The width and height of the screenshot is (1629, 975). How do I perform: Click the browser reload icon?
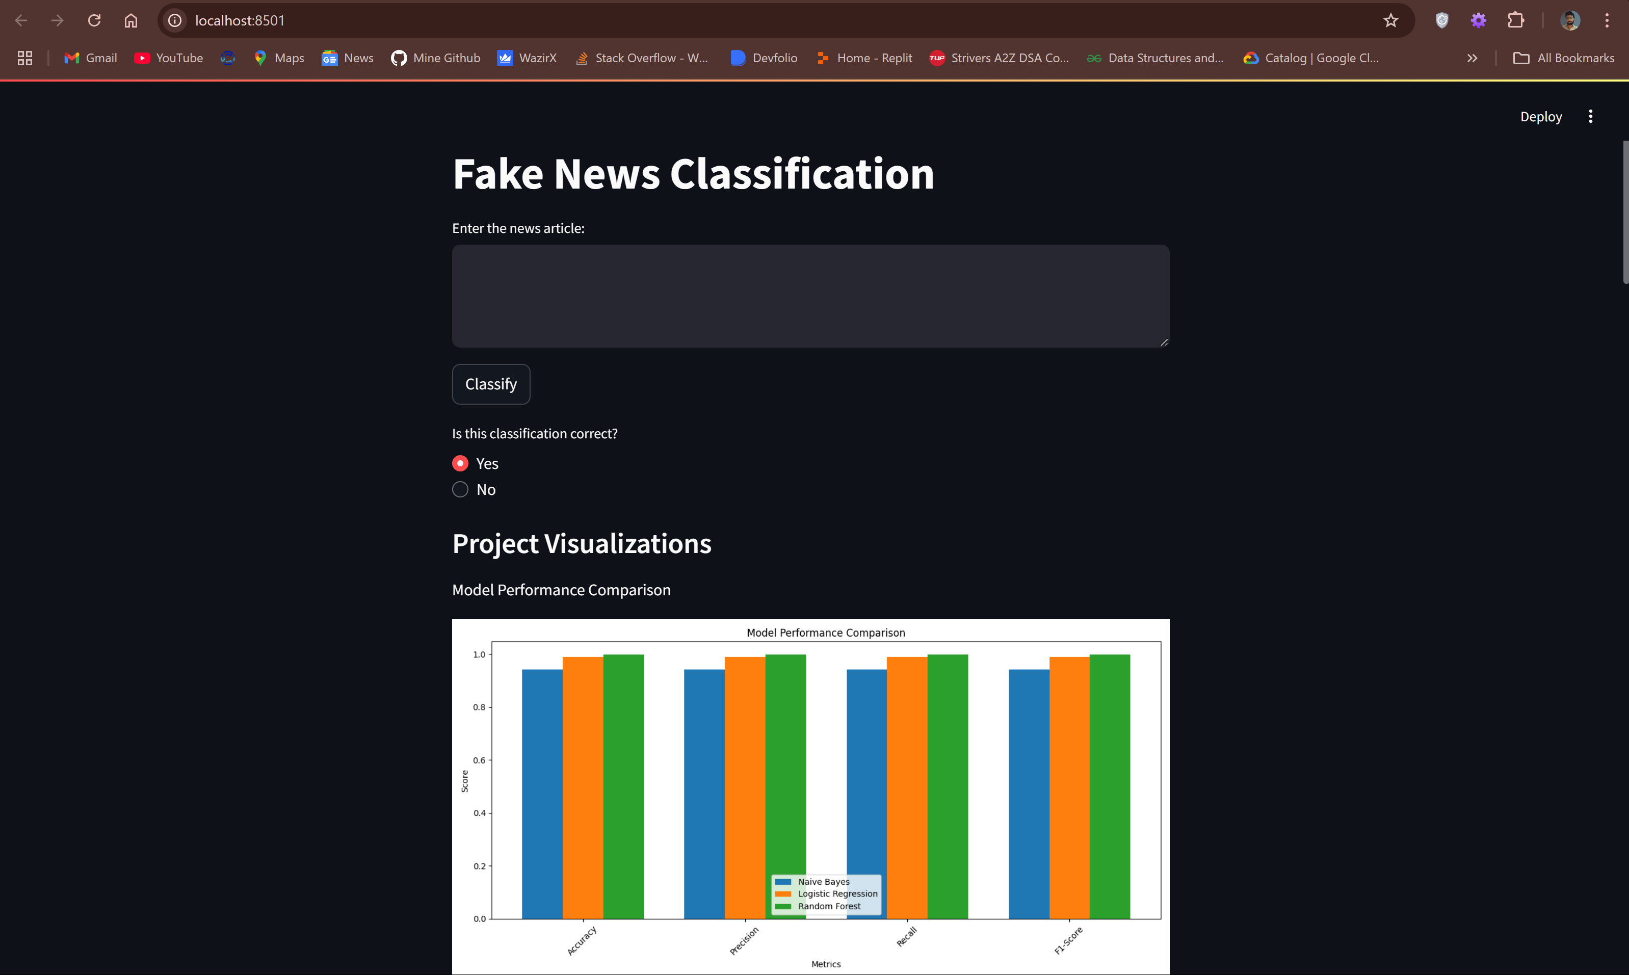pos(94,20)
